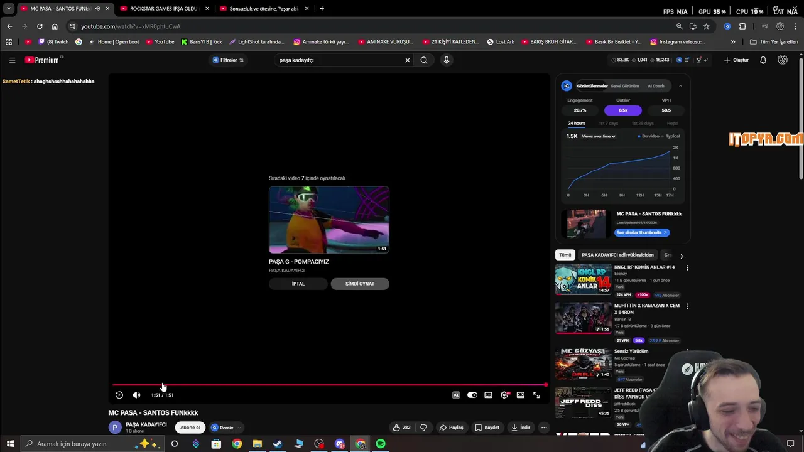The width and height of the screenshot is (804, 452).
Task: Open vidIQ icon in player controls
Action: tap(456, 395)
